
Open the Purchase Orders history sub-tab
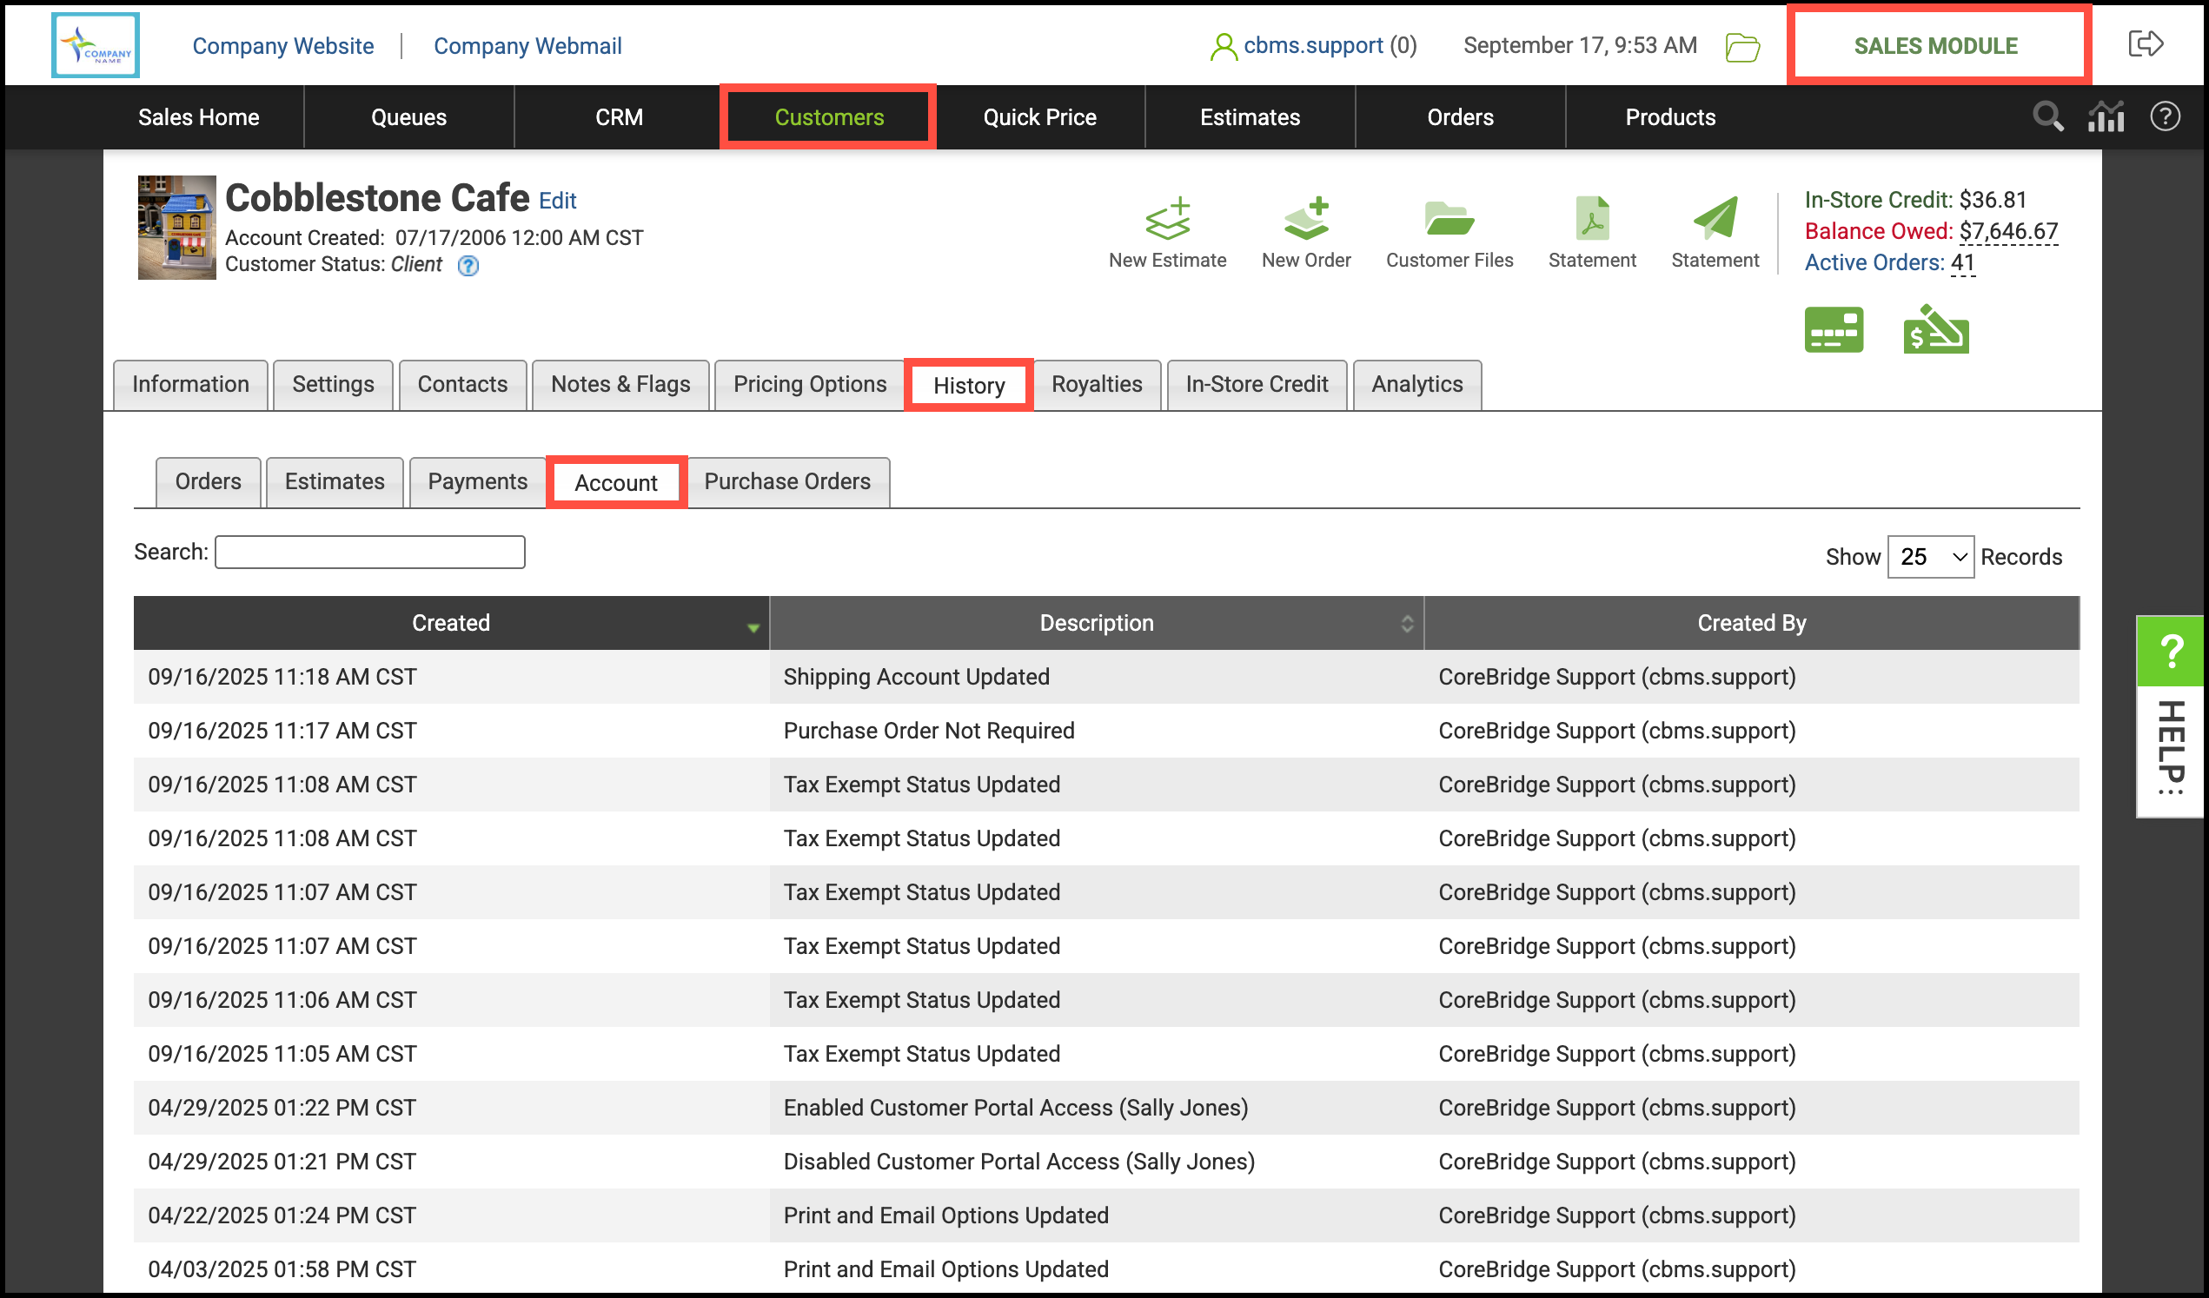[786, 482]
